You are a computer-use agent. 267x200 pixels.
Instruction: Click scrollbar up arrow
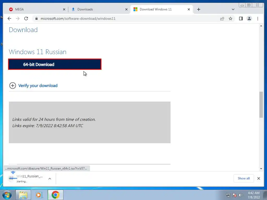click(261, 26)
